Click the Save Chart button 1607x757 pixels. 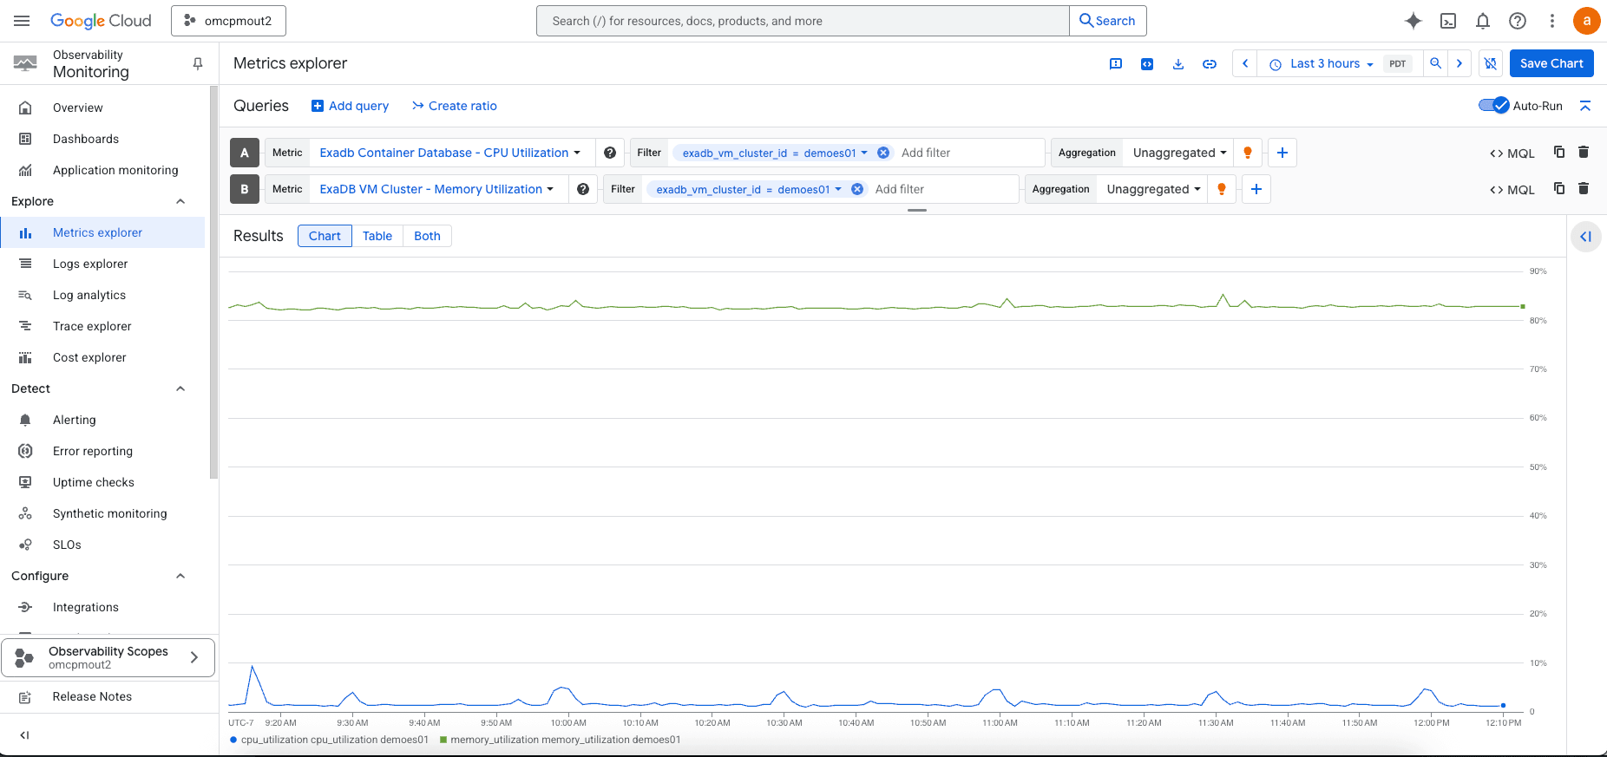point(1551,63)
